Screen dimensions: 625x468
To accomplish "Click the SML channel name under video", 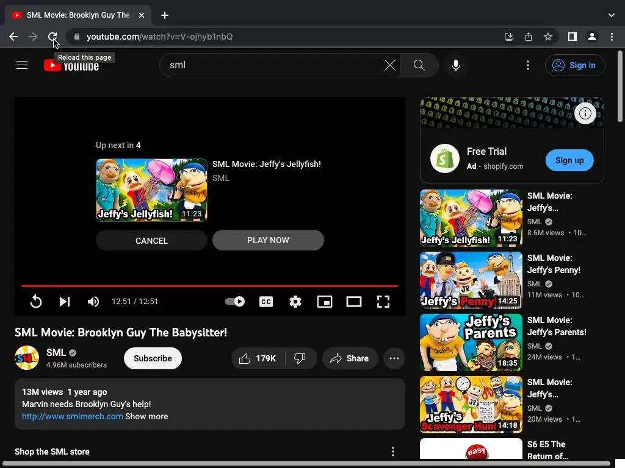I will tap(56, 353).
